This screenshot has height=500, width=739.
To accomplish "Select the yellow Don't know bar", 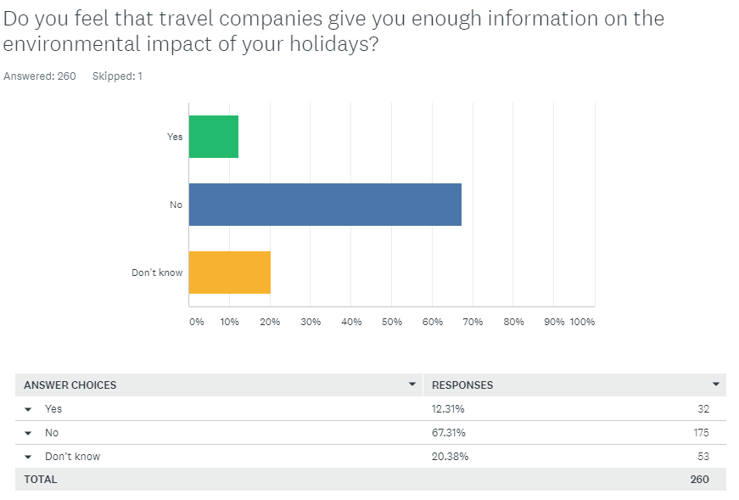I will coord(230,272).
